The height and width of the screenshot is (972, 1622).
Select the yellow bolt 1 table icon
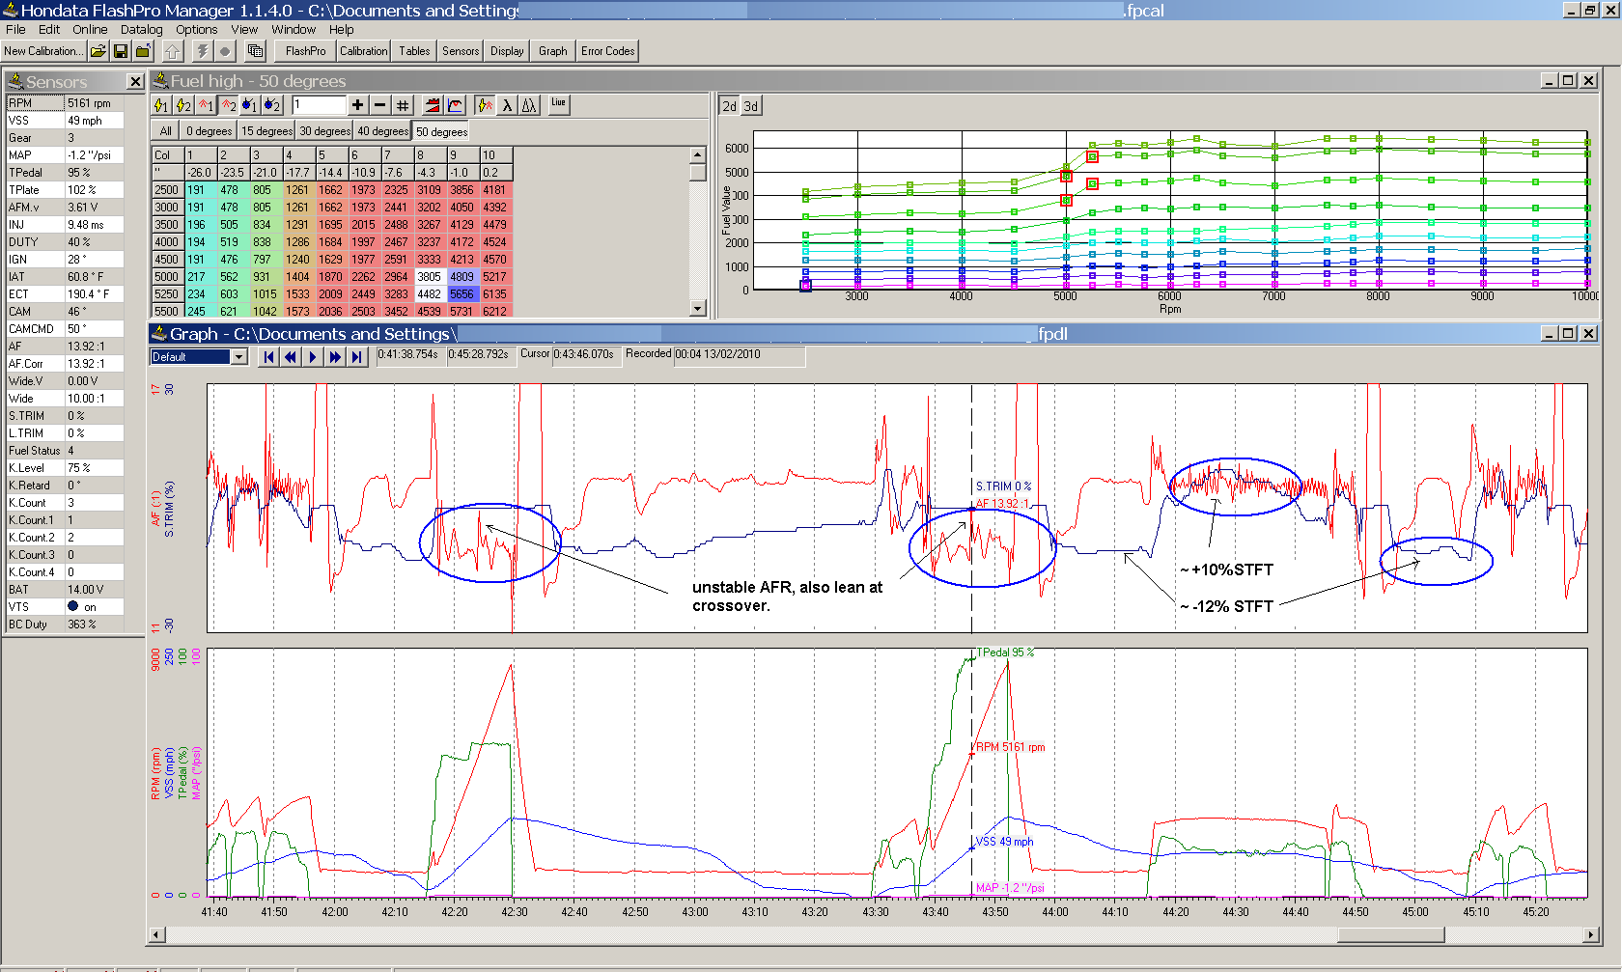pyautogui.click(x=161, y=105)
